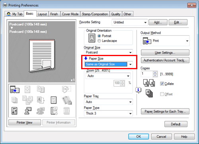199x144 pixels.
Task: Open the Paper Tray dropdown set to Auto
Action: coord(108,102)
